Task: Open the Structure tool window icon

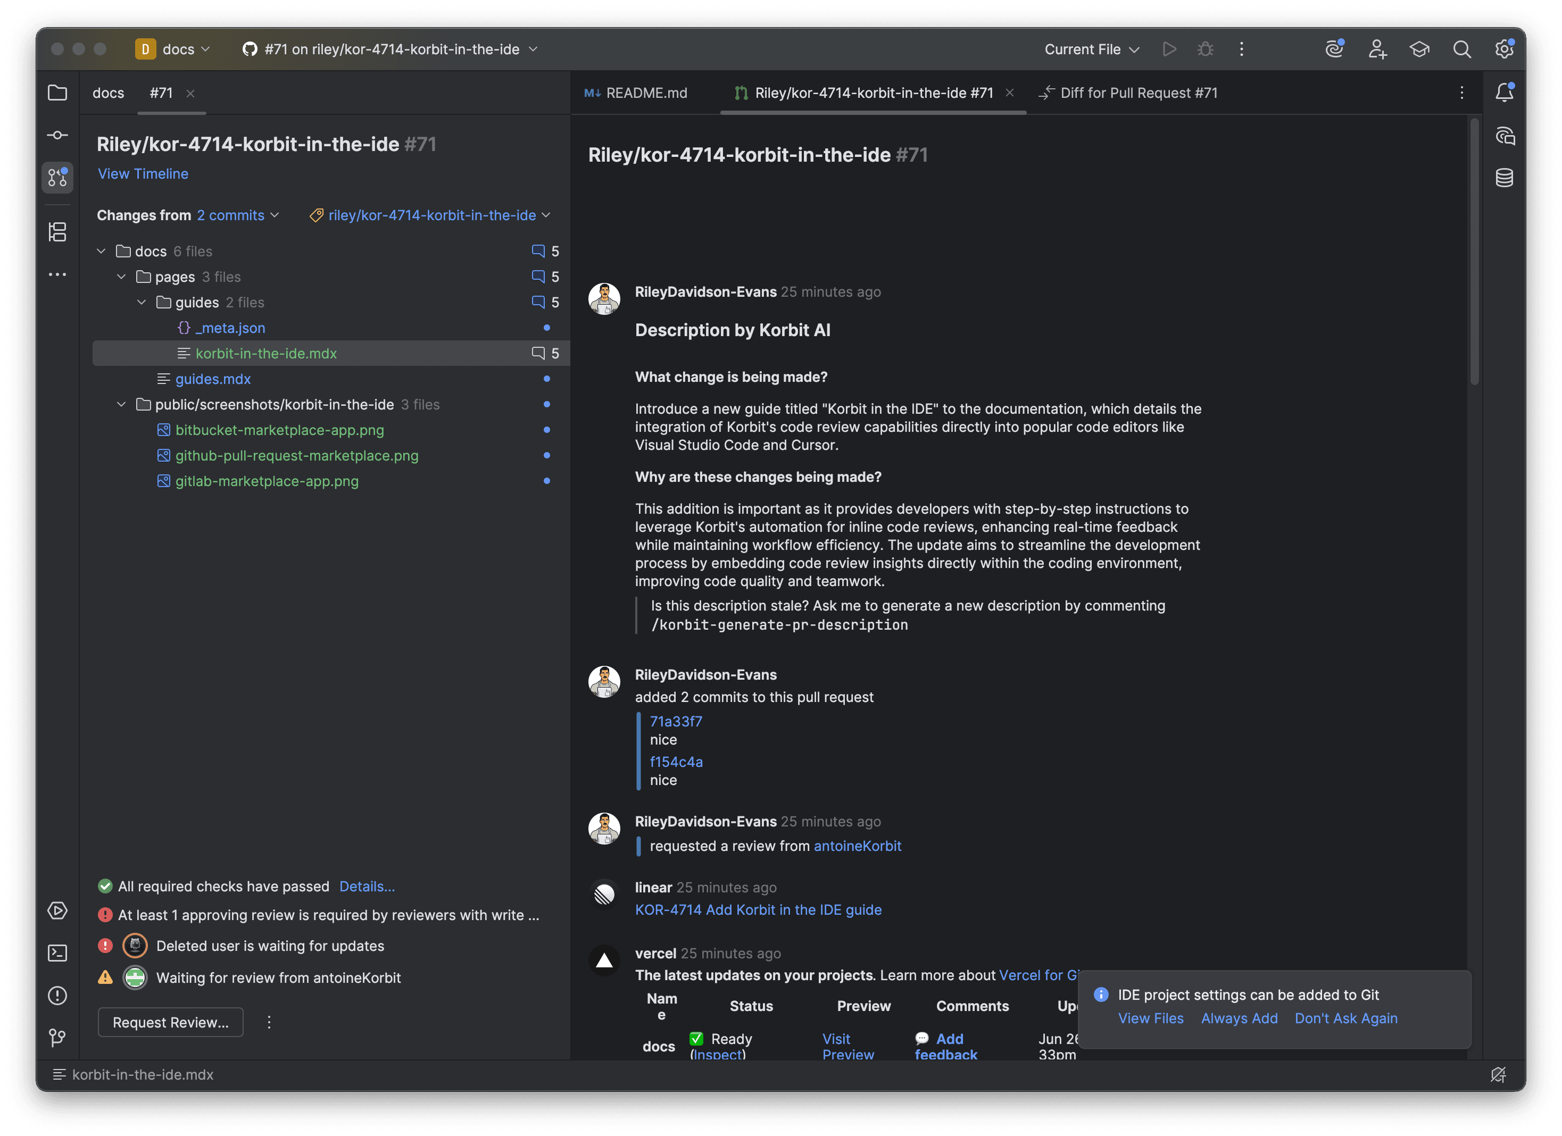Action: [57, 232]
